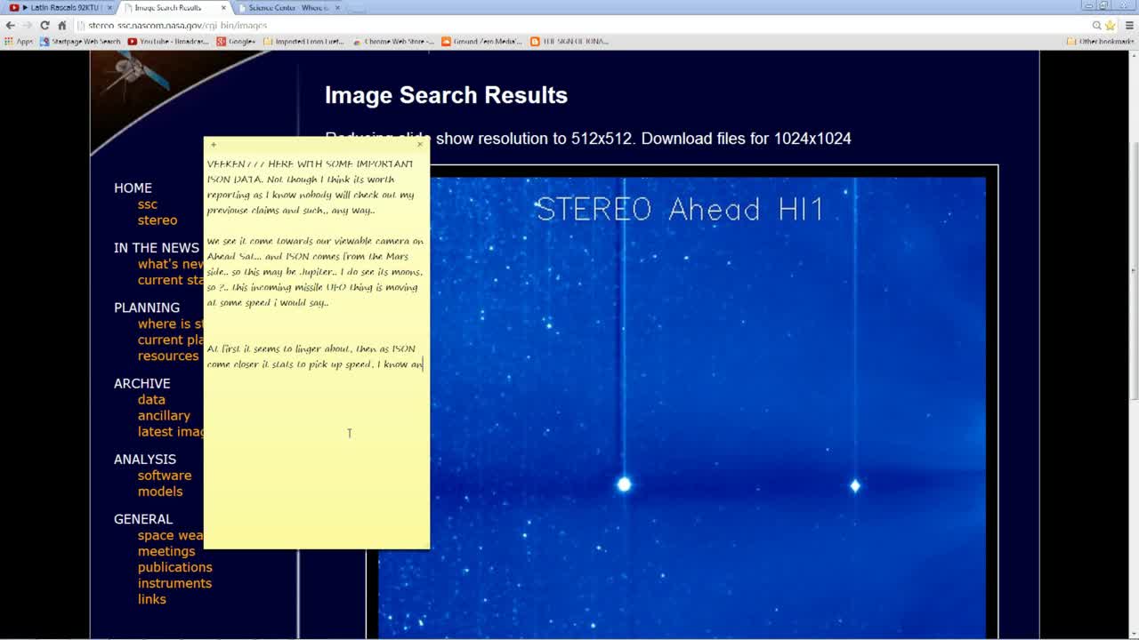Open the data link under ARCHIVE
The width and height of the screenshot is (1139, 640).
[x=151, y=399]
